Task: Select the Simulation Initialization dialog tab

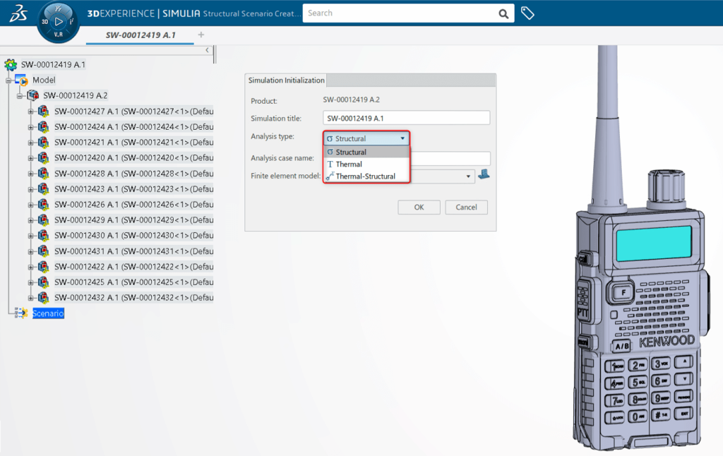Action: pos(286,80)
